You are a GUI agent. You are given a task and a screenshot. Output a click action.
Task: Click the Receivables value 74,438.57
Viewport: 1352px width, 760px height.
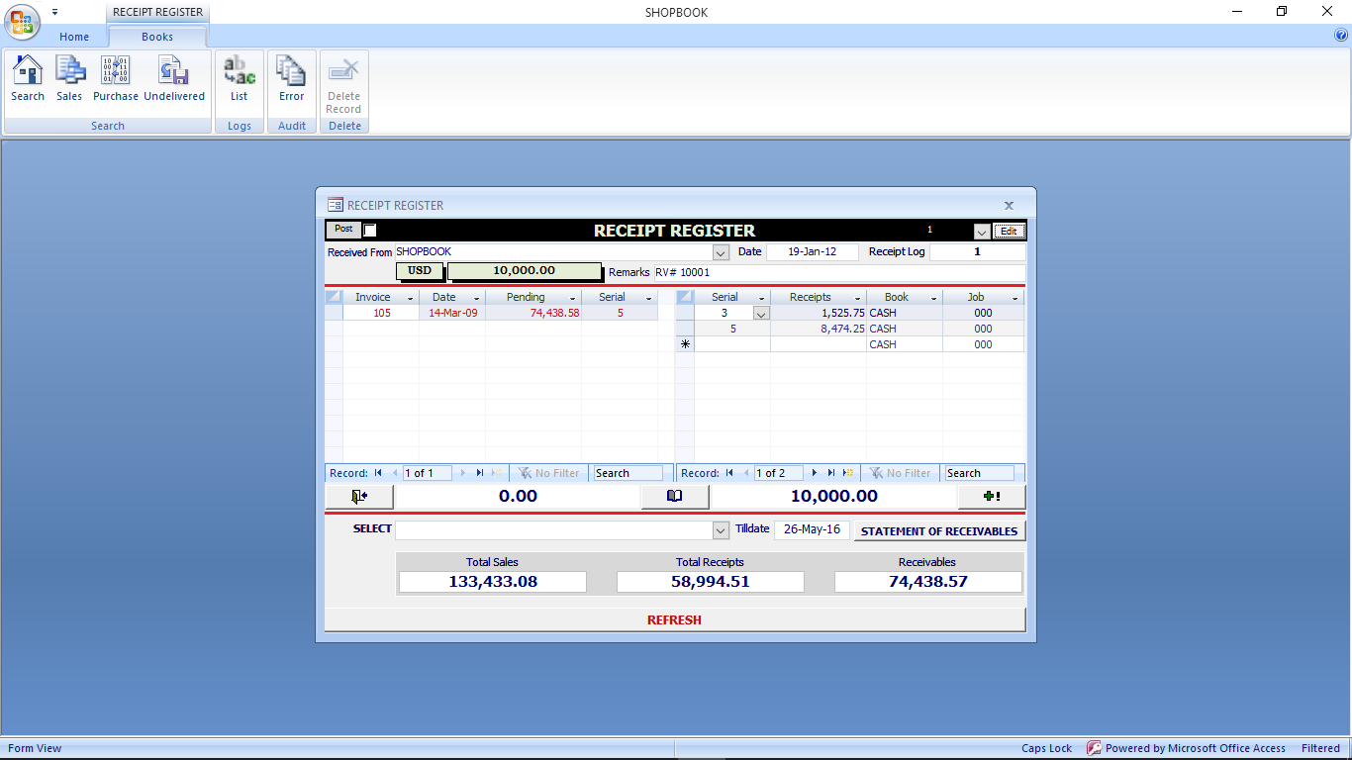pos(927,582)
